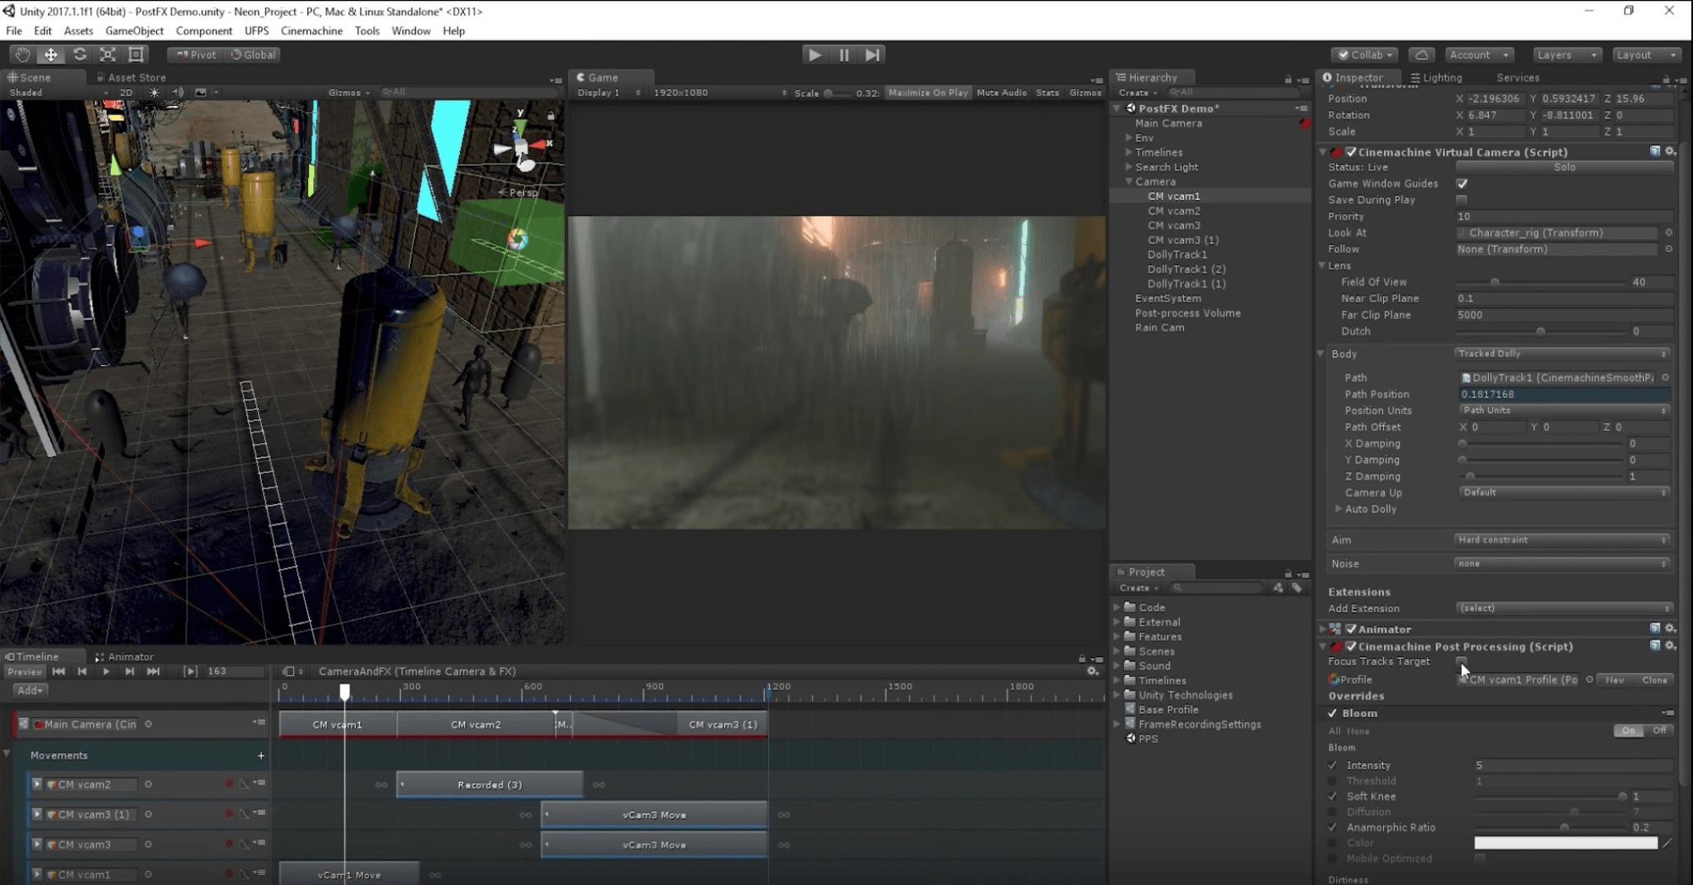Image resolution: width=1693 pixels, height=885 pixels.
Task: Select the Scale tool
Action: click(108, 54)
